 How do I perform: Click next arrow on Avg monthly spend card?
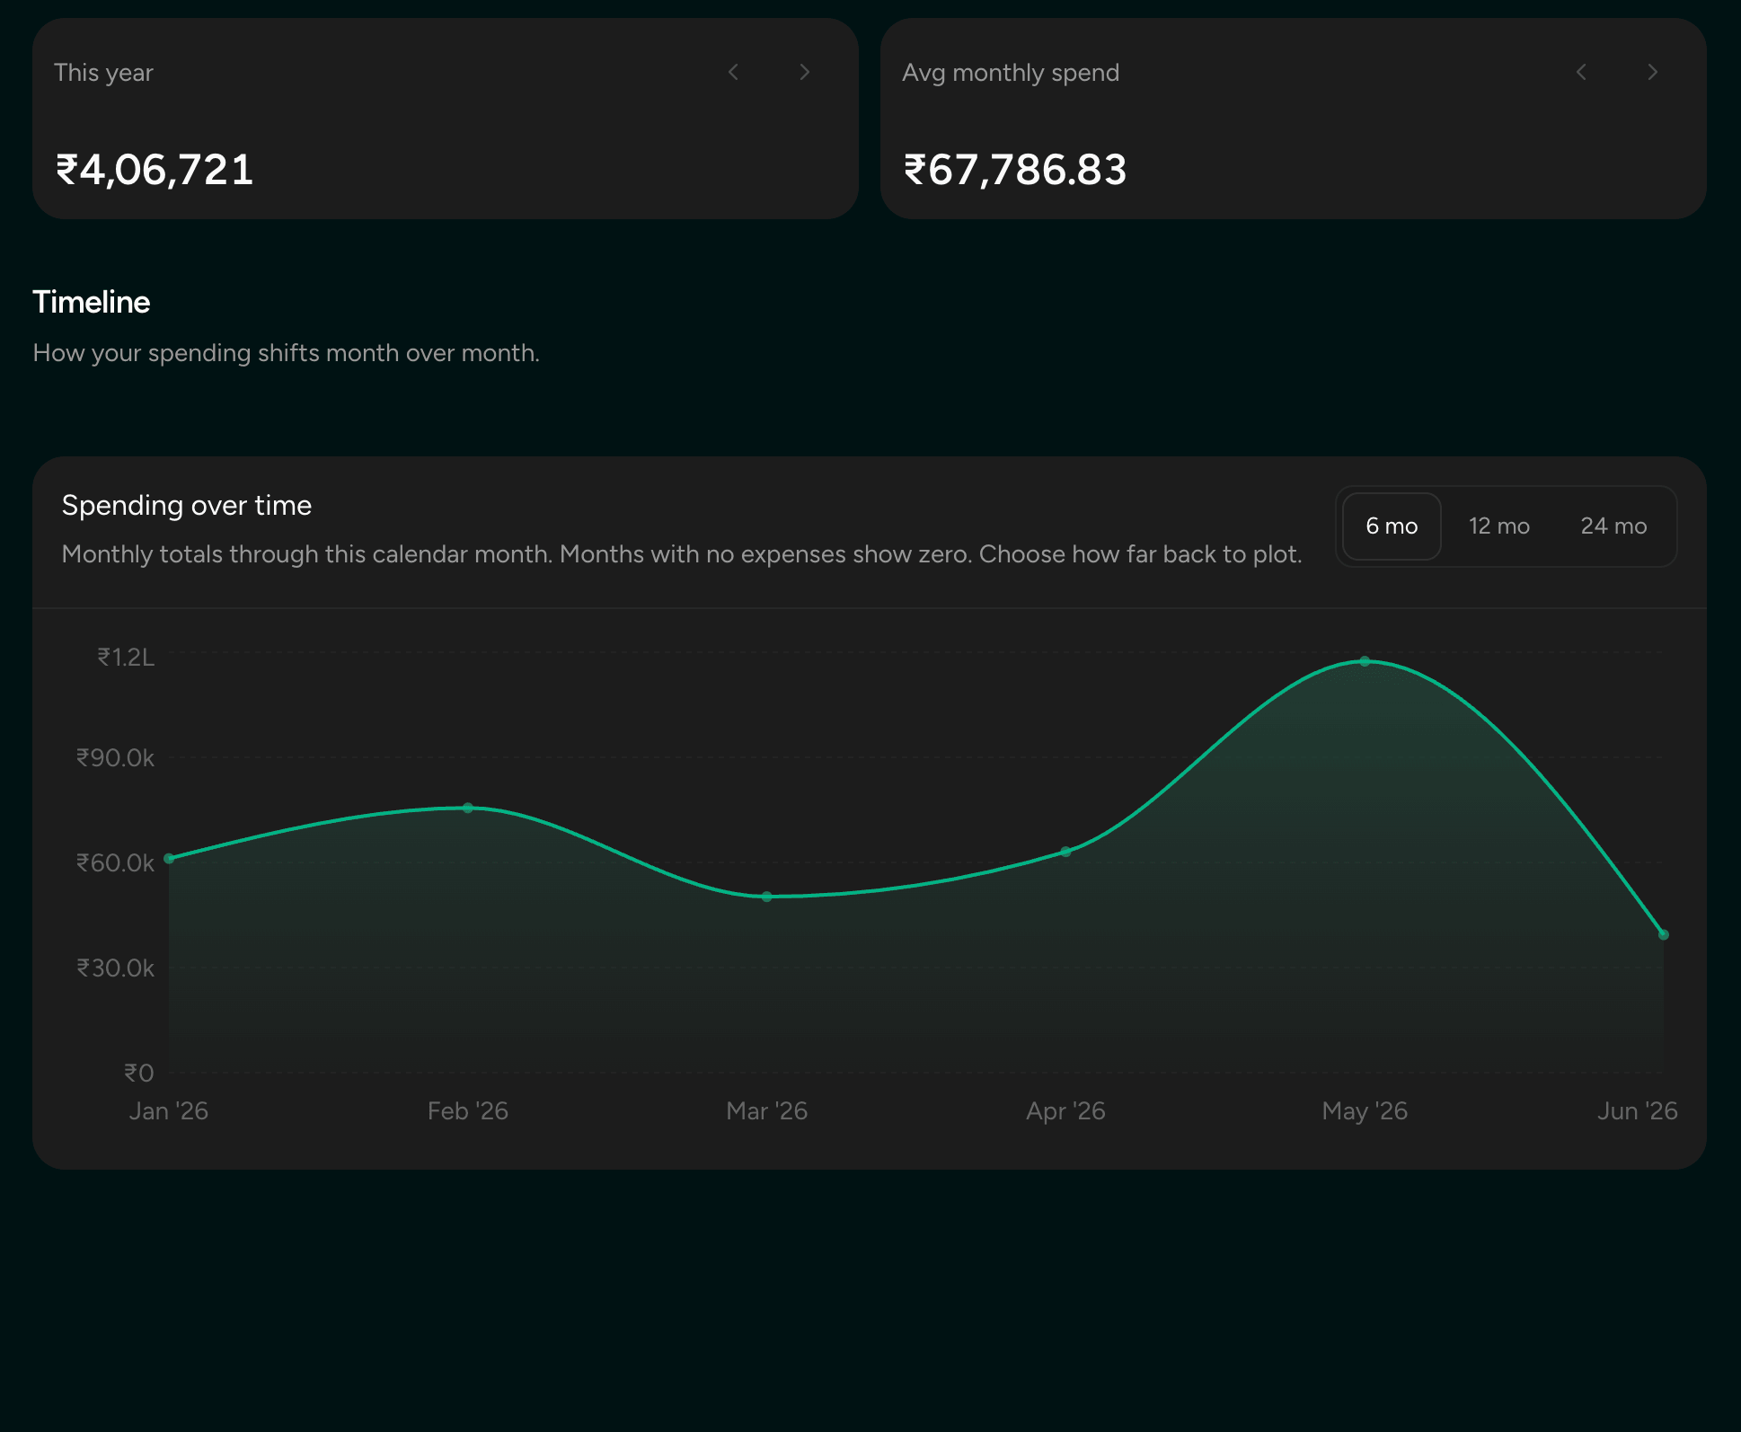tap(1653, 72)
